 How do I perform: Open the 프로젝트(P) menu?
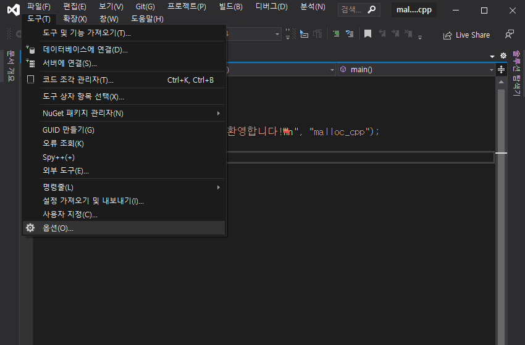tap(187, 6)
